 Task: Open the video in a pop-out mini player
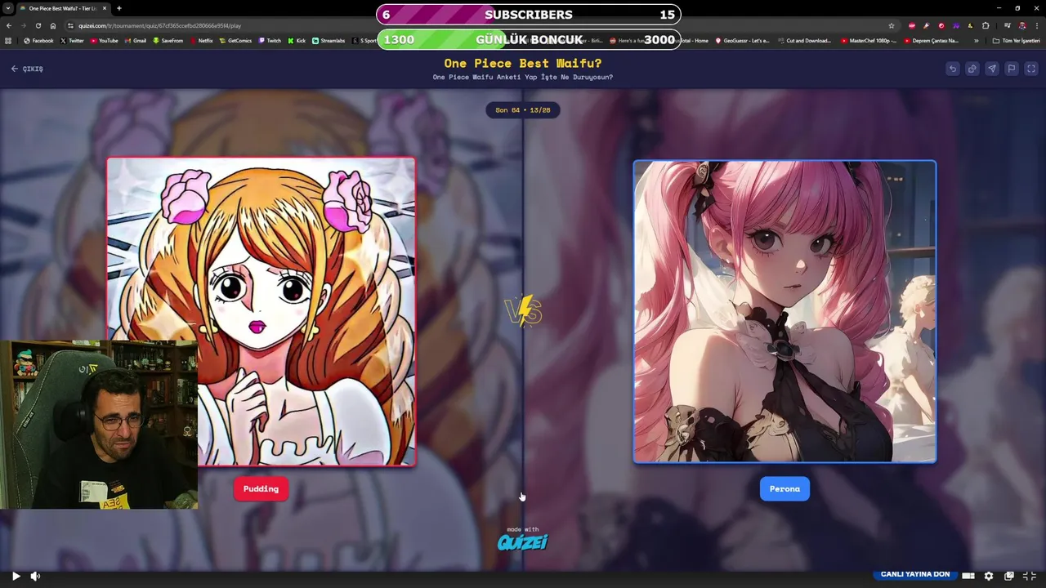pyautogui.click(x=1009, y=576)
